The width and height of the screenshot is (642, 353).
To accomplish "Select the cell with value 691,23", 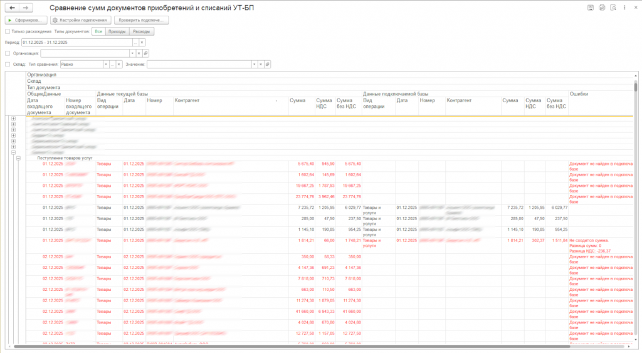I will [325, 270].
